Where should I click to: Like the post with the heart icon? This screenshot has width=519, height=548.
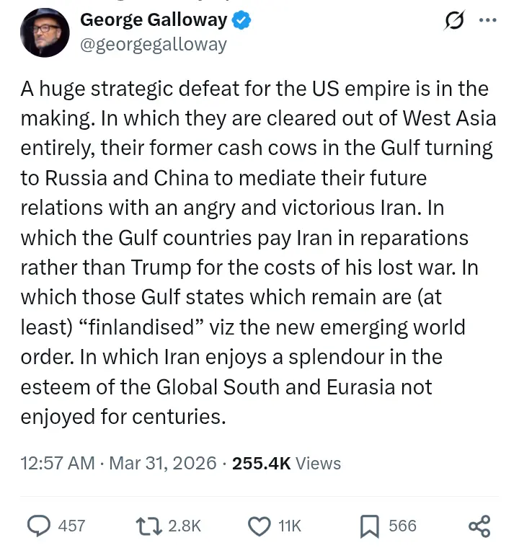click(x=259, y=526)
